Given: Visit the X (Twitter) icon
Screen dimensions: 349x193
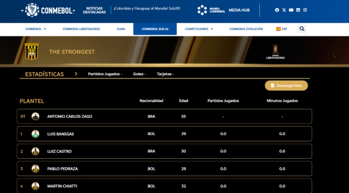Looking at the screenshot, I should pos(284,10).
